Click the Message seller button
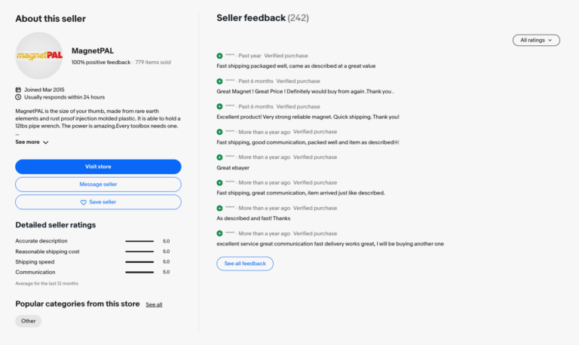 click(98, 185)
